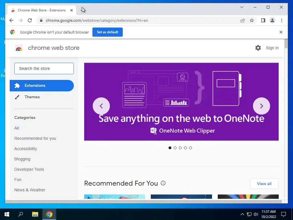Viewport: 293px width, 220px height.
Task: Open a new tab with the plus button
Action: 82,10
